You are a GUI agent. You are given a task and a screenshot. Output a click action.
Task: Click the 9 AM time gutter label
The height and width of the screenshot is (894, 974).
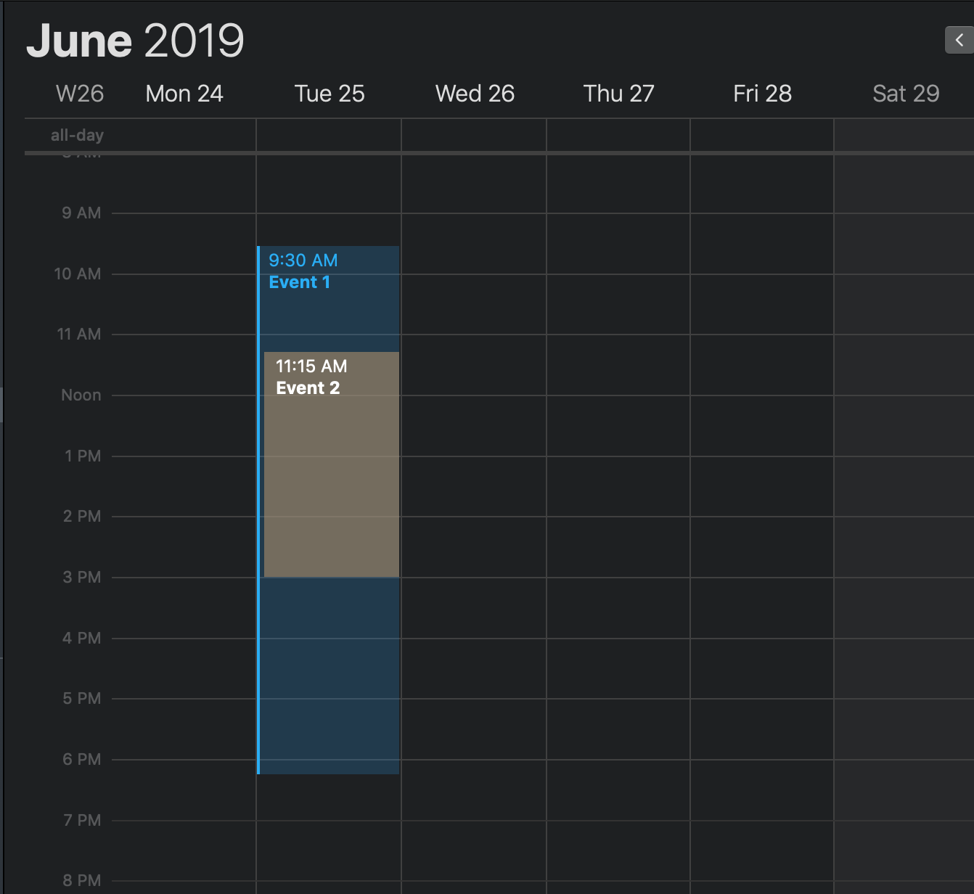[81, 212]
